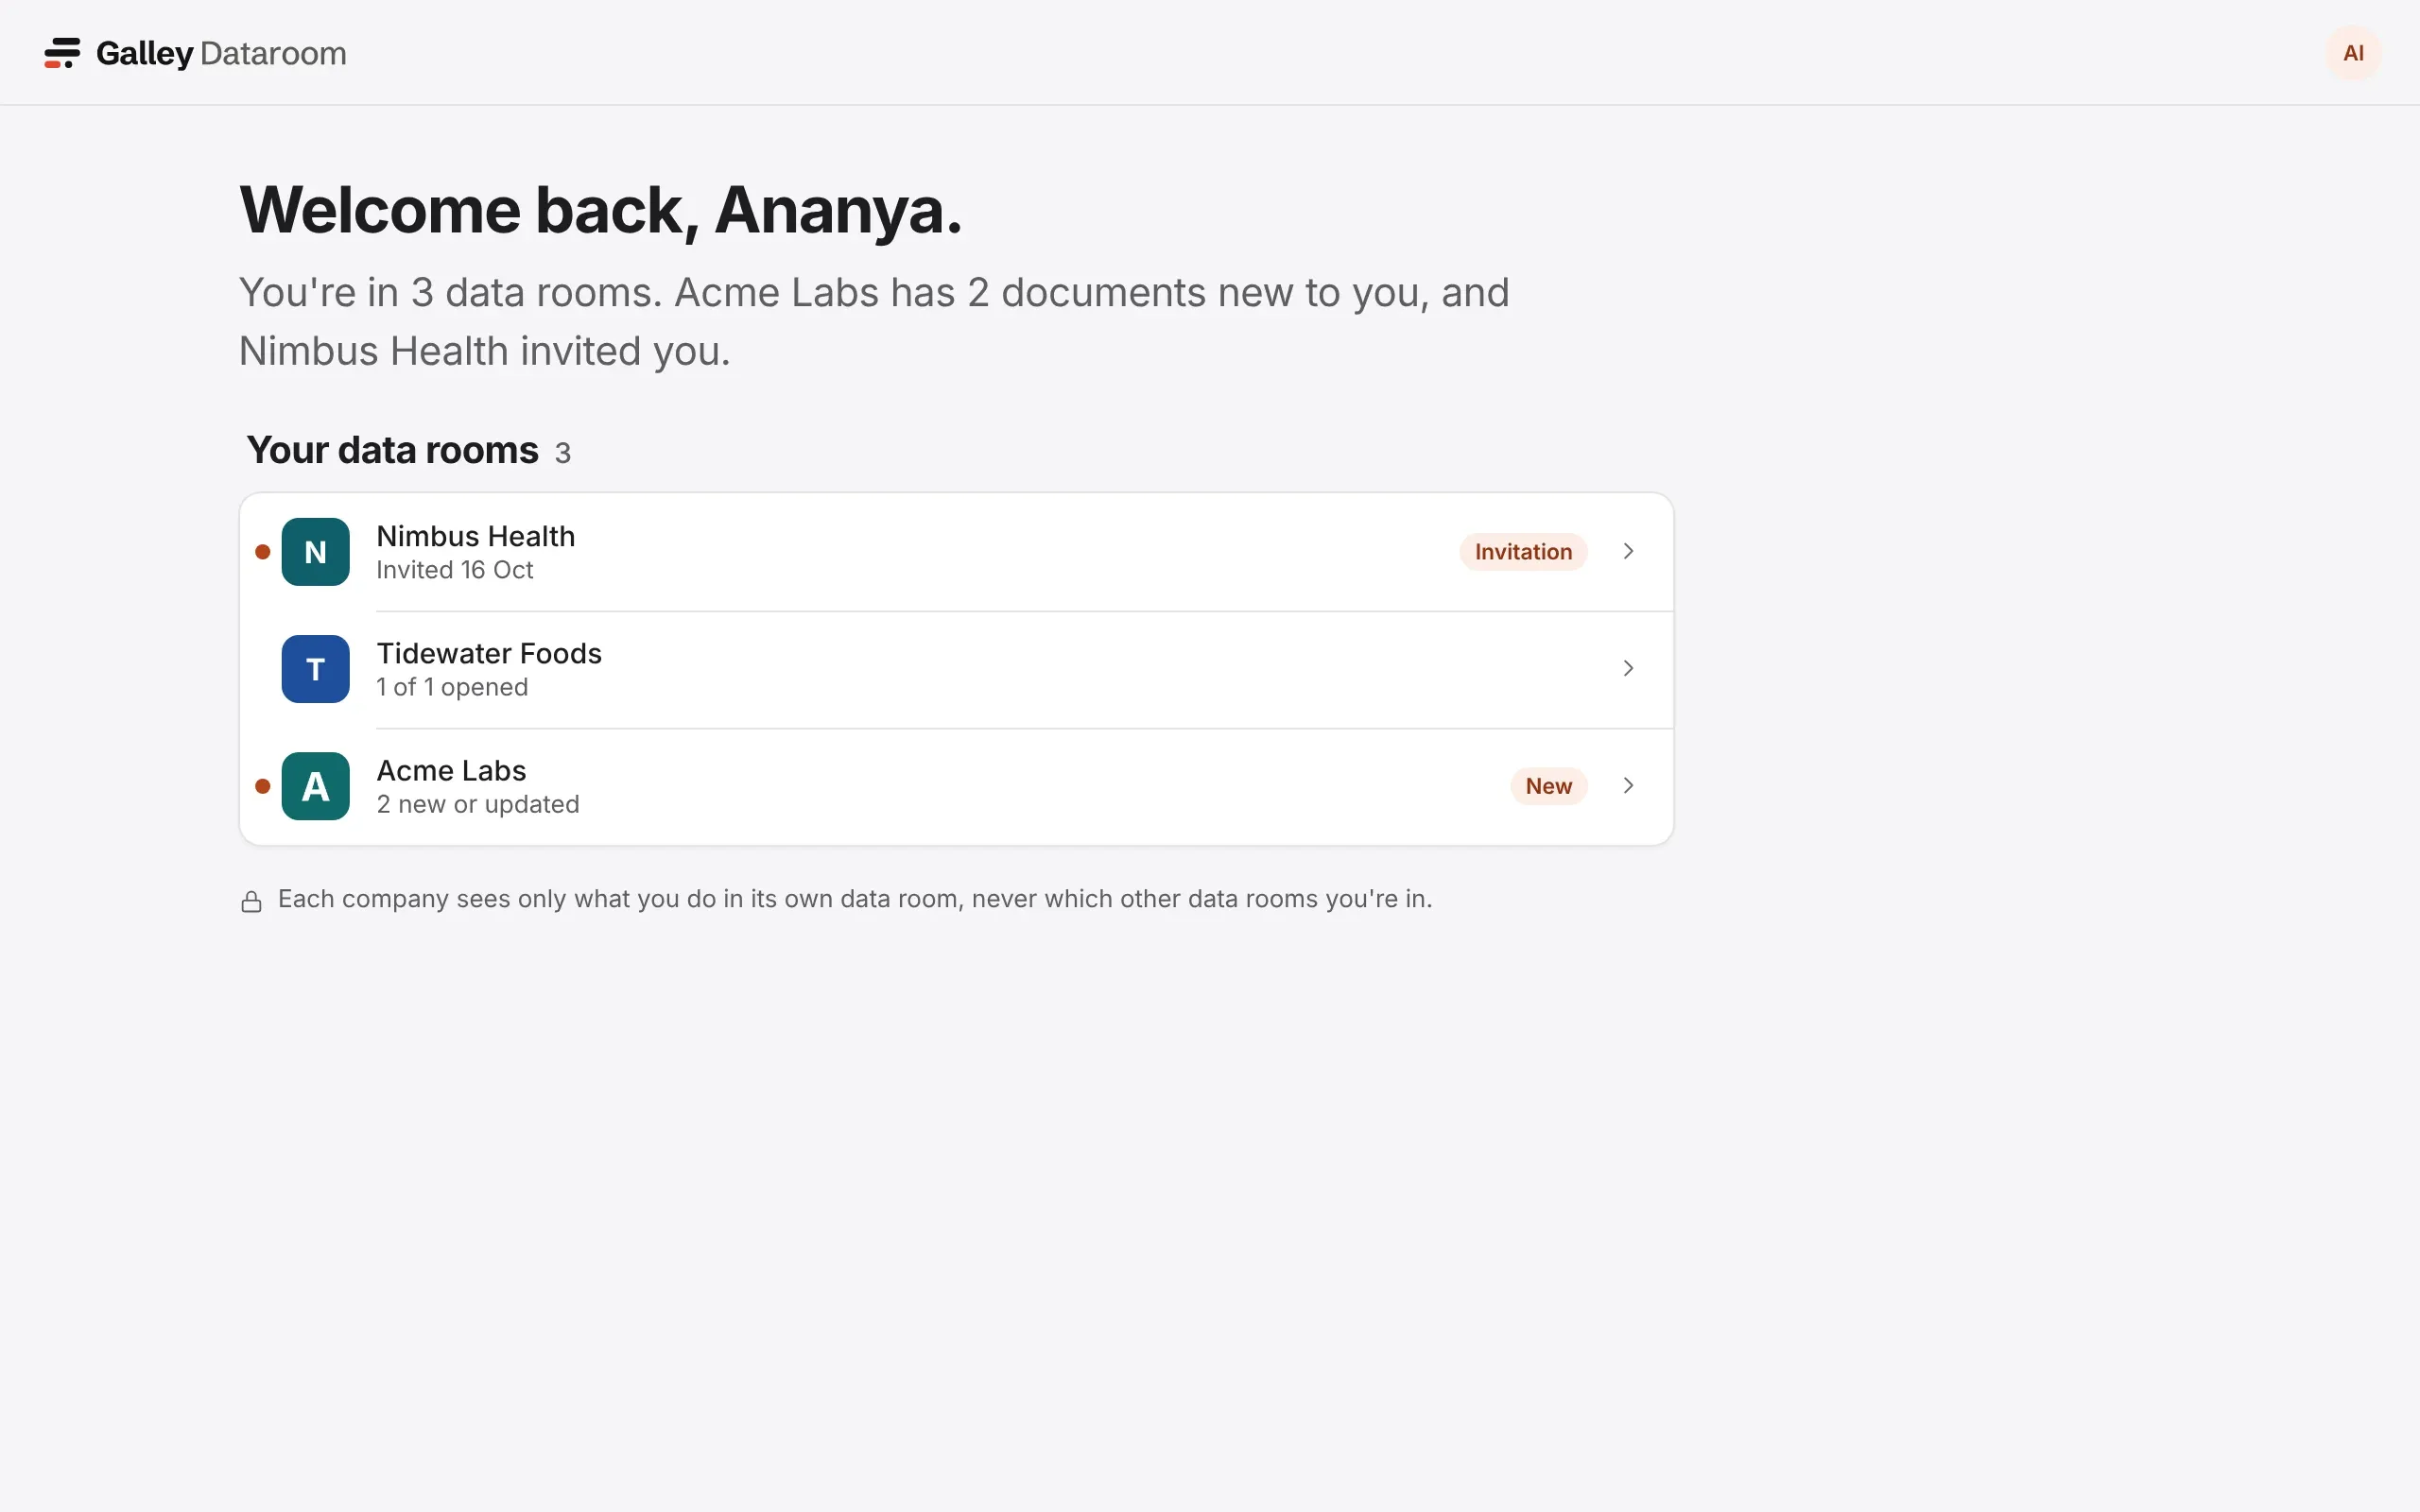The width and height of the screenshot is (2420, 1512).
Task: Open the AI user avatar menu
Action: 2353,53
